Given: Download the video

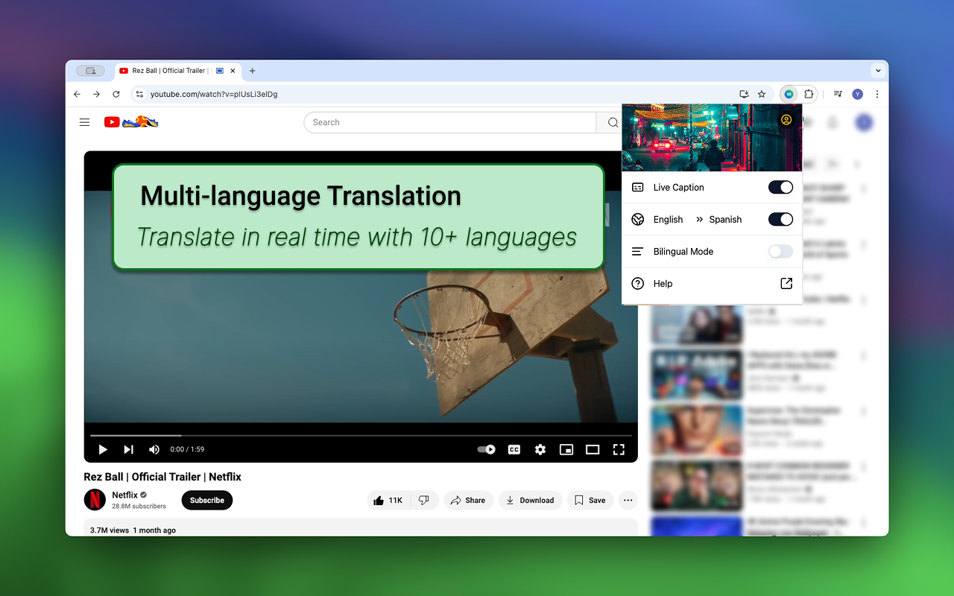Looking at the screenshot, I should click(530, 501).
